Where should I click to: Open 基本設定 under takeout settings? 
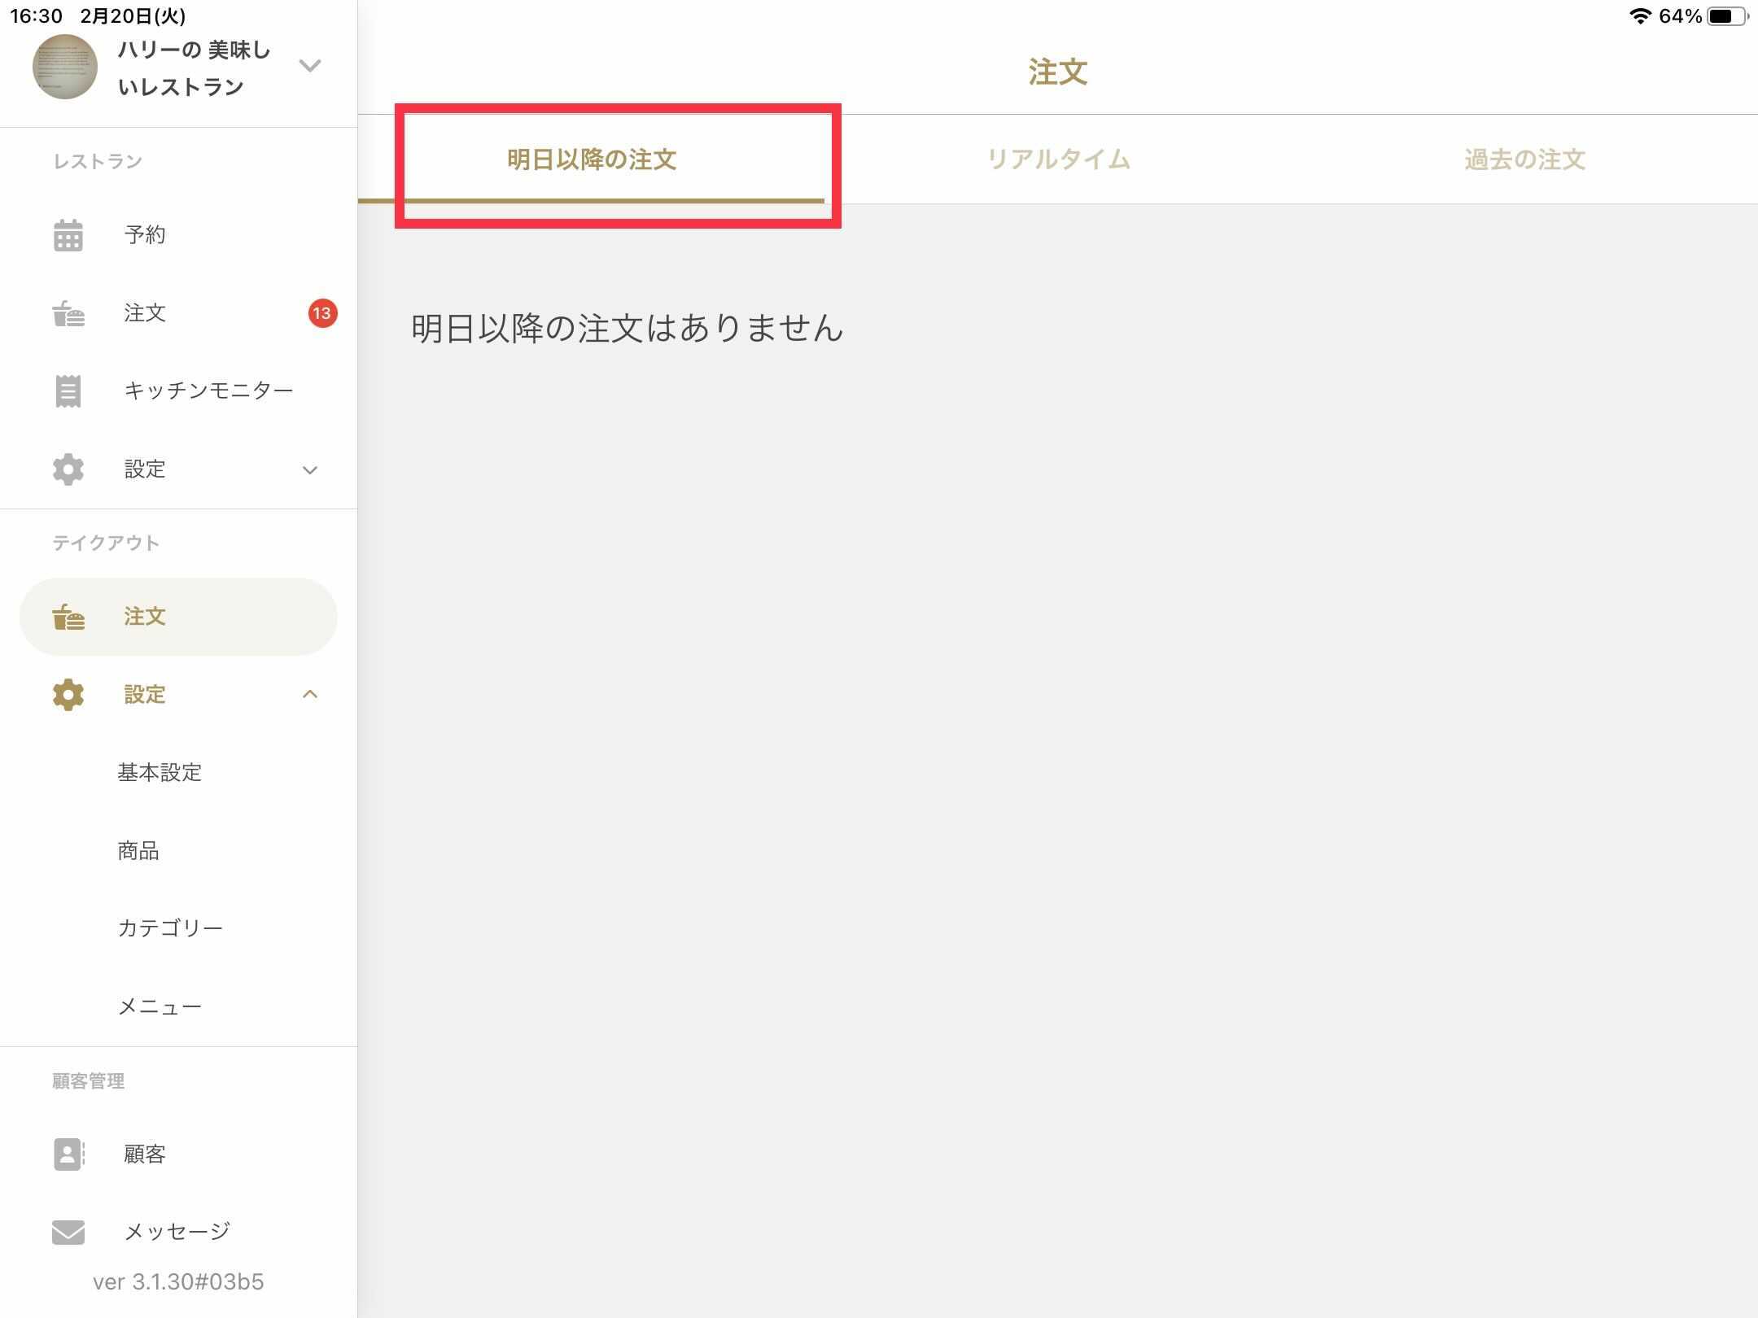pos(160,773)
